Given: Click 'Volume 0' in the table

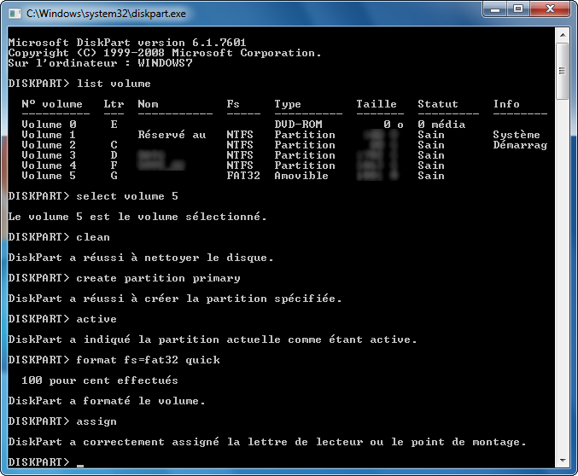Looking at the screenshot, I should click(49, 125).
